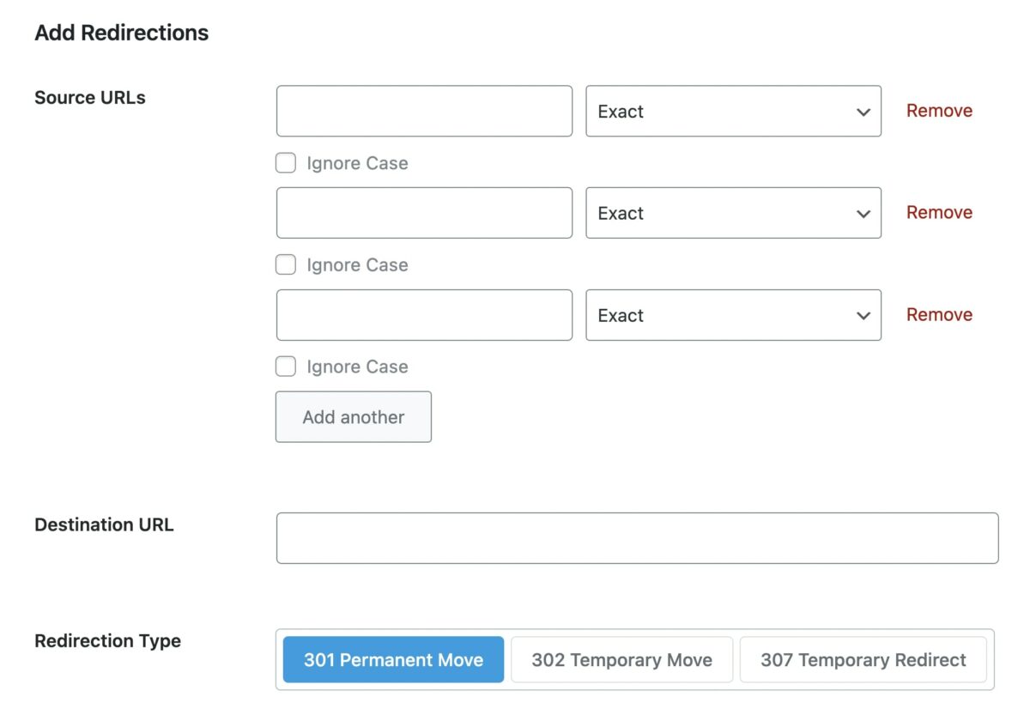Enable Ignore Case for the second source URL

(x=285, y=264)
